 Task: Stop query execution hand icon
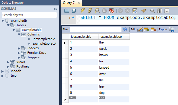tap(104, 11)
